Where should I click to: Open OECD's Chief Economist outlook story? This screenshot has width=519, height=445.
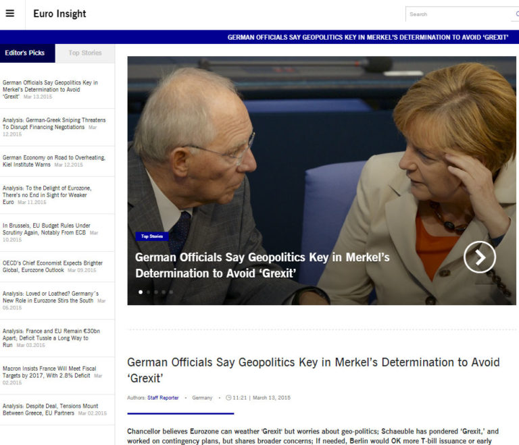[51, 266]
